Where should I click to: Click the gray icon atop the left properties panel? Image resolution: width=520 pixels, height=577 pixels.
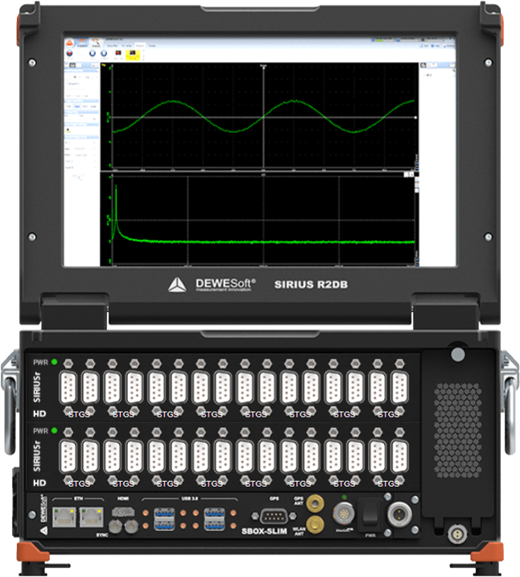point(72,65)
